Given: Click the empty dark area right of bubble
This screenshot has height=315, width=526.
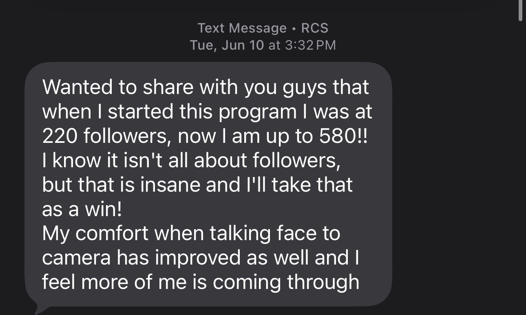Looking at the screenshot, I should (x=453, y=183).
